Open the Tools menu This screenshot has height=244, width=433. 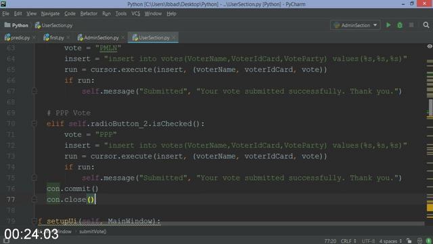click(x=120, y=14)
